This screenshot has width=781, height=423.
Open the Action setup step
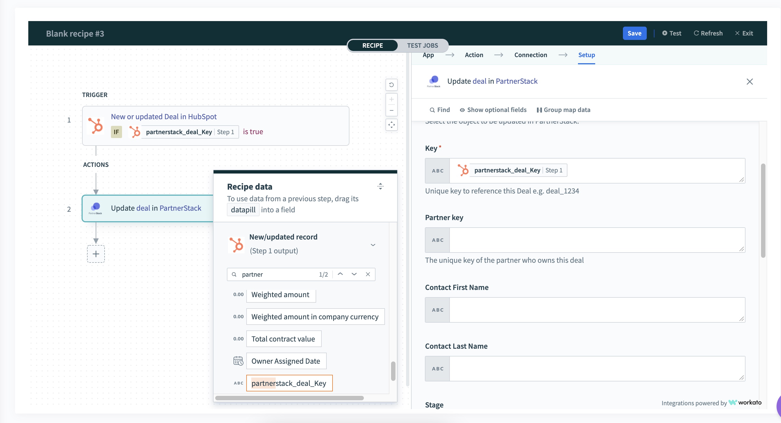(x=474, y=55)
